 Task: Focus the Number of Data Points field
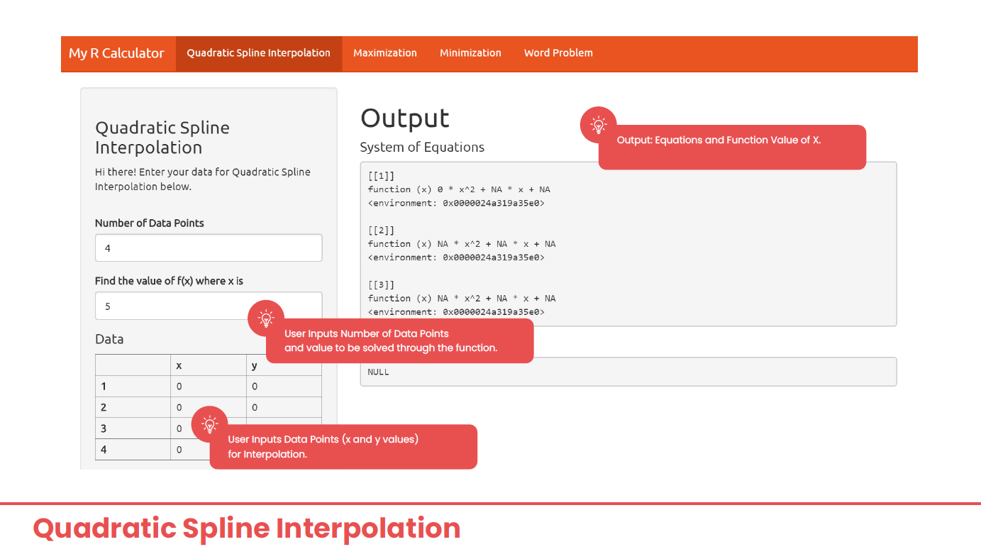pos(209,248)
